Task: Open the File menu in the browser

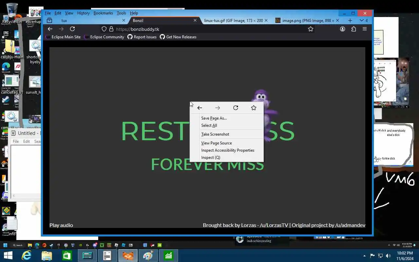Action: (x=48, y=13)
